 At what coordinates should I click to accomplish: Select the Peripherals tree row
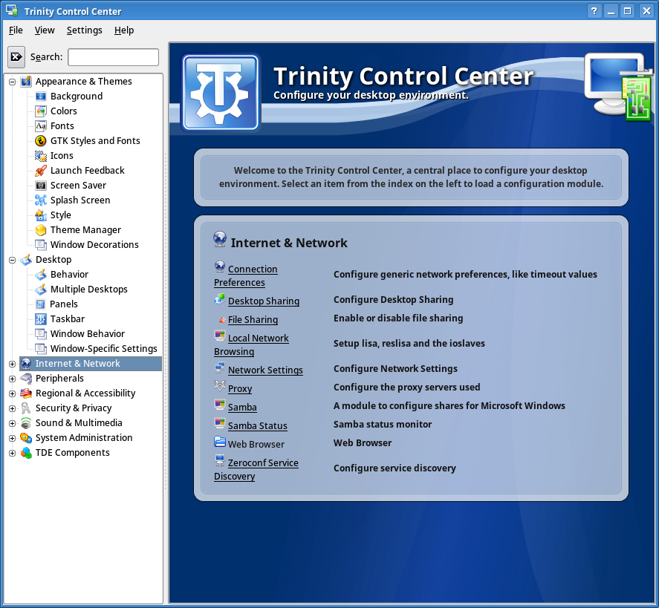59,379
